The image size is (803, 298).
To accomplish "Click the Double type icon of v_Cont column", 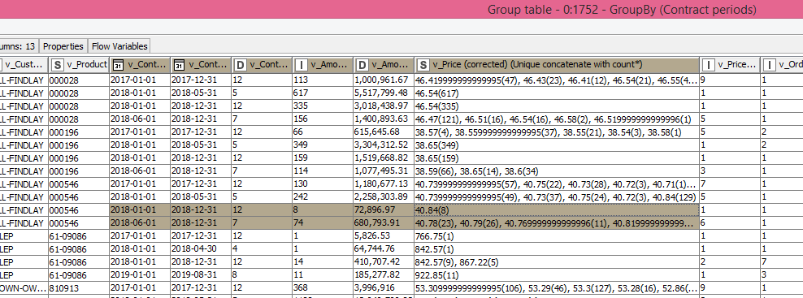I will coord(240,64).
